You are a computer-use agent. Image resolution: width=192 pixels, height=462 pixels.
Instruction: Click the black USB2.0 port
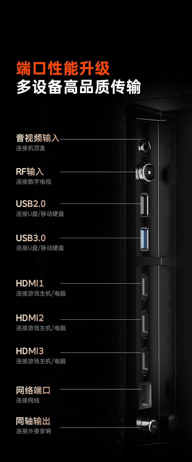[x=144, y=205]
